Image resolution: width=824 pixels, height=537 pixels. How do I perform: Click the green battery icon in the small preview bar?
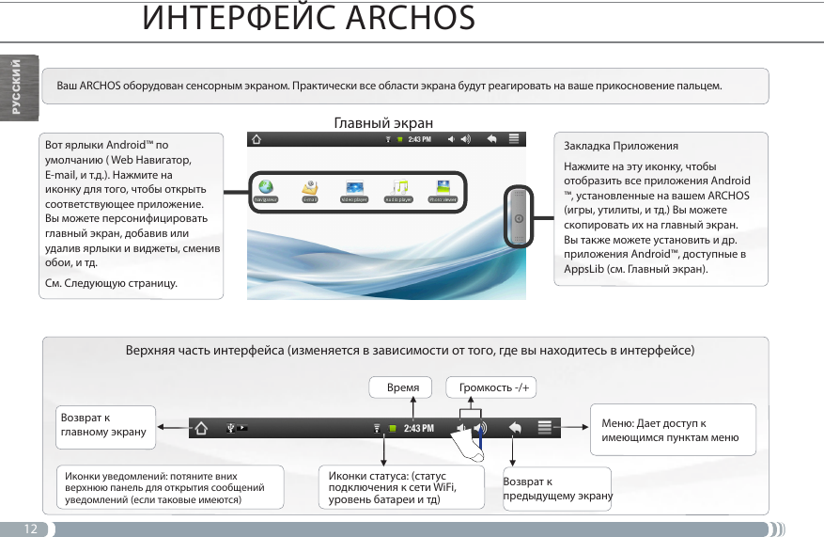pos(400,139)
